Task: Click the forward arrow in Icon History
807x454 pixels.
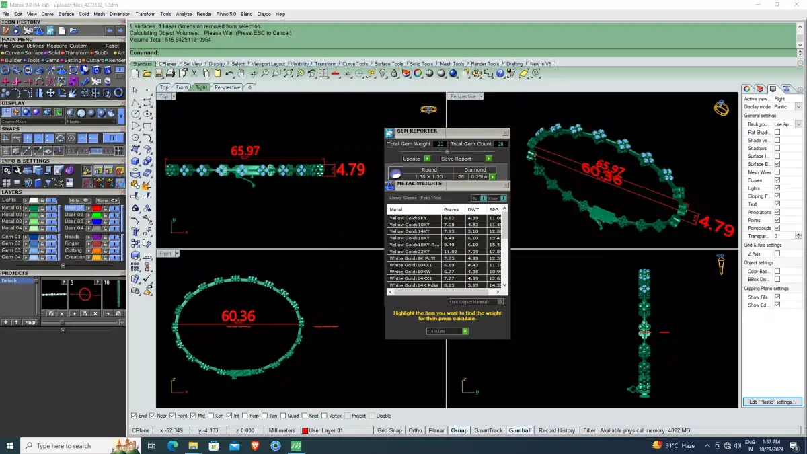Action: [120, 30]
